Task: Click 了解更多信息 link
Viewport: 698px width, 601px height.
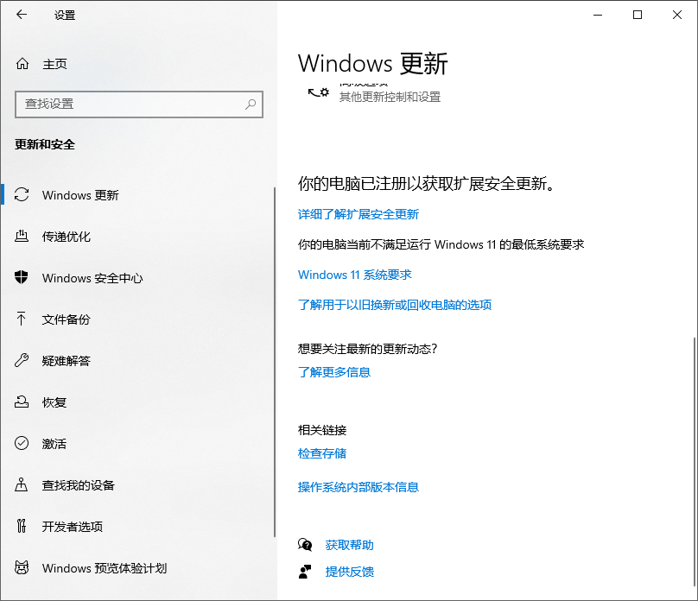Action: 334,372
